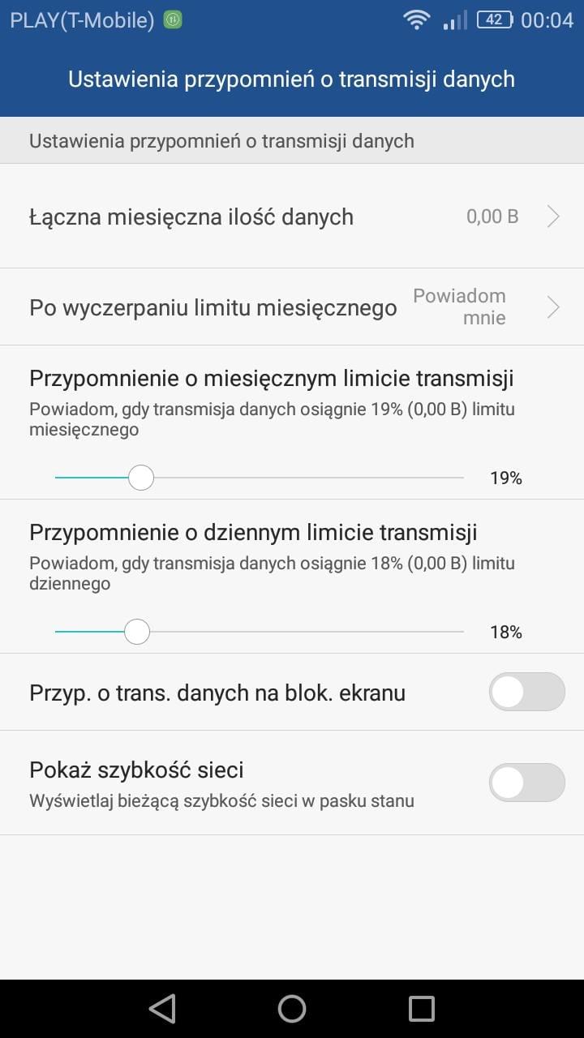
Task: Tap the Android back navigation icon
Action: coord(163,1009)
